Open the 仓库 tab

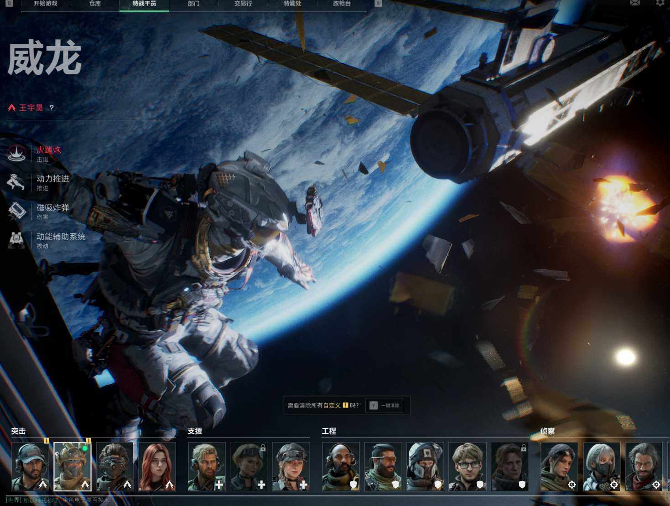(95, 4)
